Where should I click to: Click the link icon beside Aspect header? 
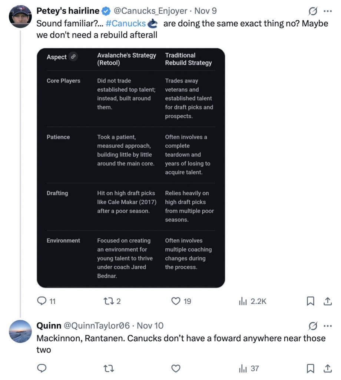tap(73, 57)
